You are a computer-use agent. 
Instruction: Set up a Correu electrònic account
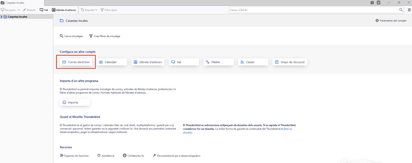[76, 62]
